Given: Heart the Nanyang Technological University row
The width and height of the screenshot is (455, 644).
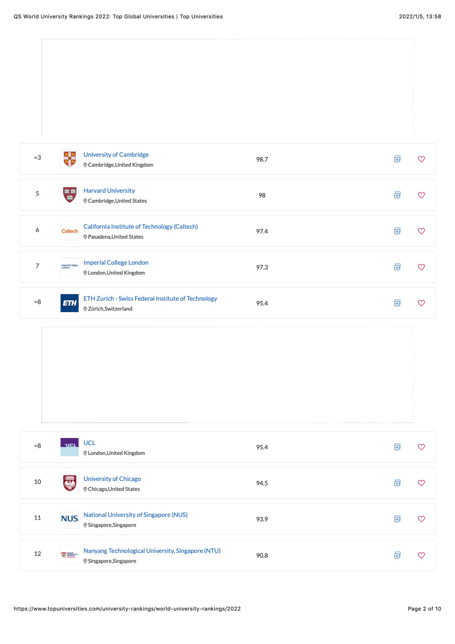Looking at the screenshot, I should (421, 555).
